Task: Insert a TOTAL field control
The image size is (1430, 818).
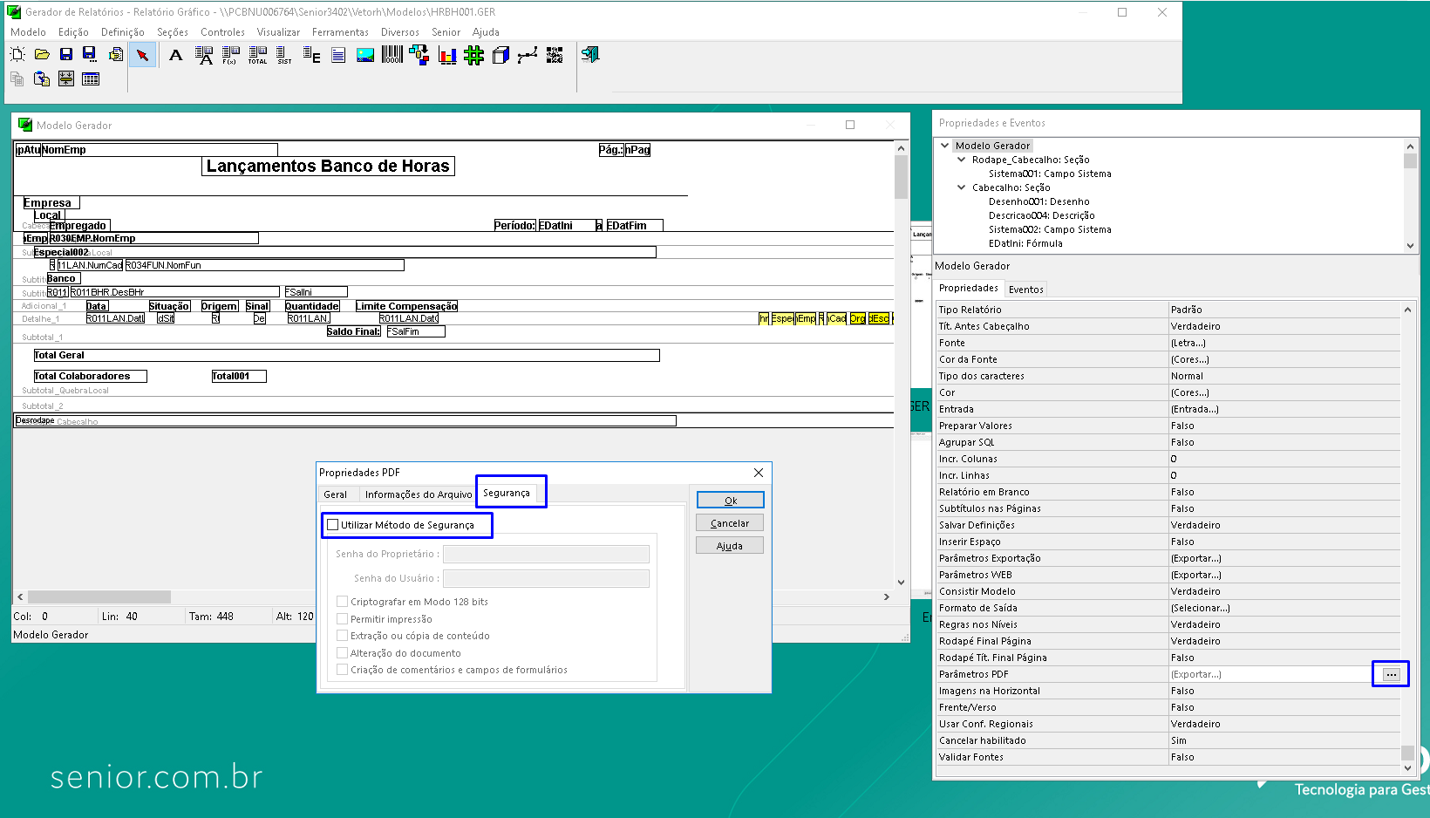Action: click(257, 55)
